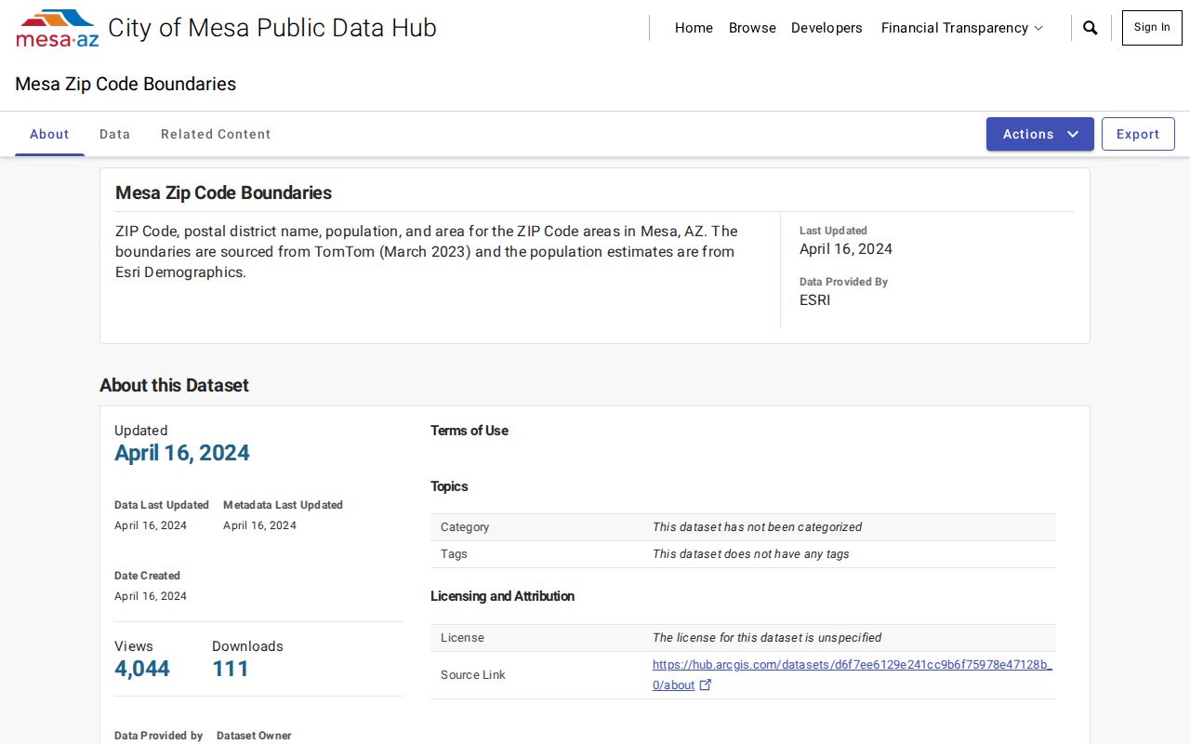Open the Actions dropdown button
This screenshot has height=744, width=1190.
click(1040, 134)
